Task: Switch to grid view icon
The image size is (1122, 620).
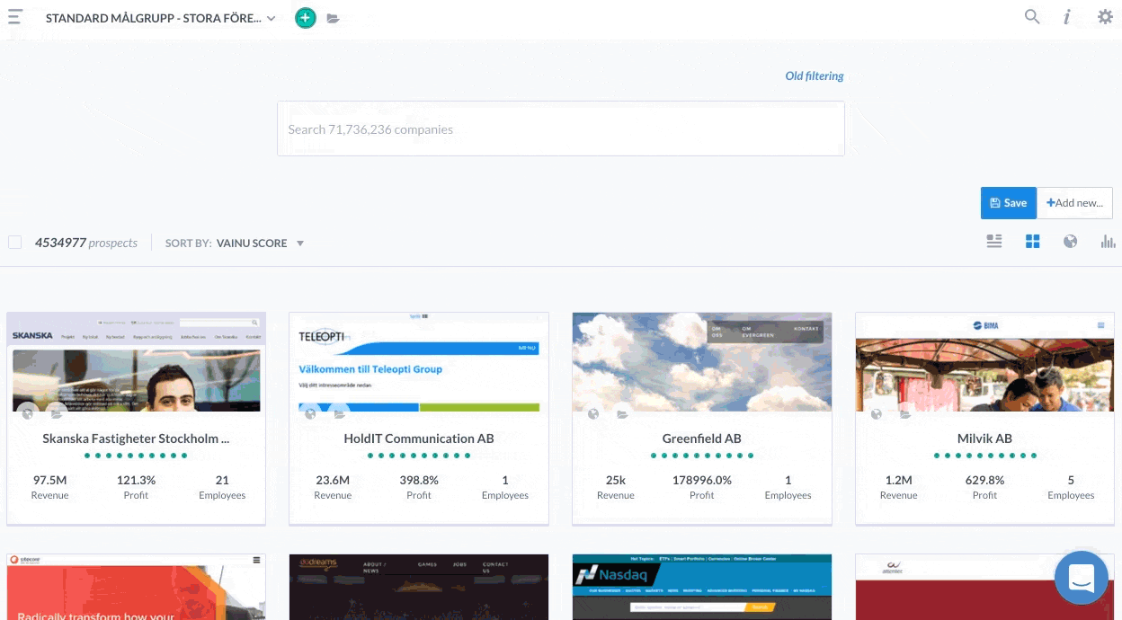Action: (x=1032, y=242)
